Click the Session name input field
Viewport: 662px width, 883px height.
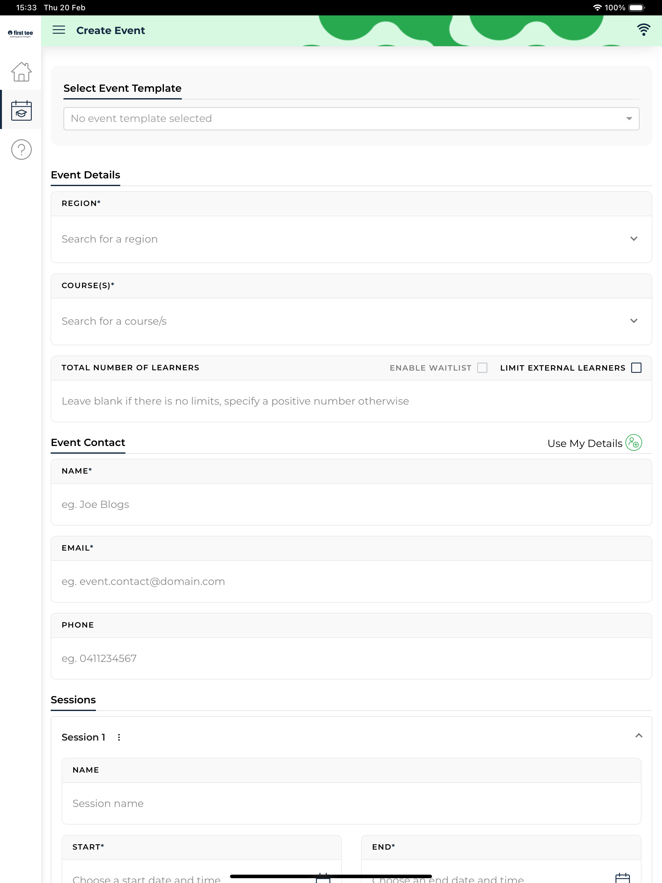tap(351, 803)
